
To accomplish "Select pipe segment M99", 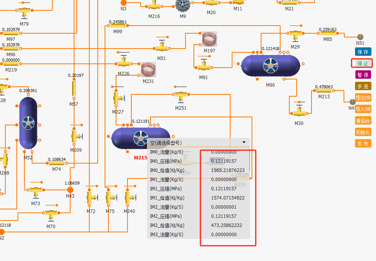I will click(x=118, y=26).
